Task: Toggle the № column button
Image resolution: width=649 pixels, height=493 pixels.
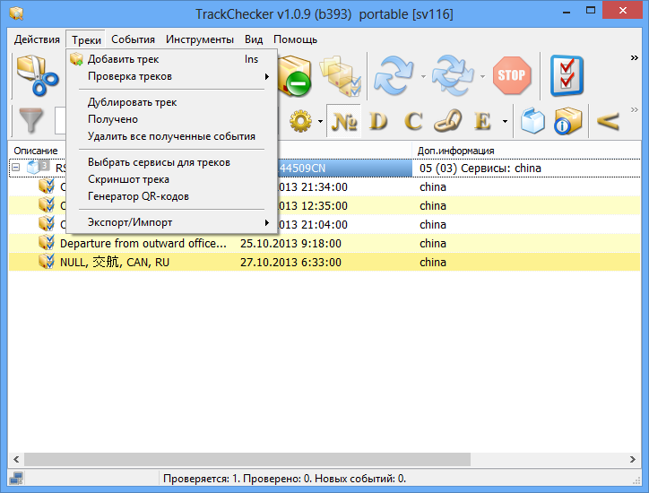Action: pos(343,121)
